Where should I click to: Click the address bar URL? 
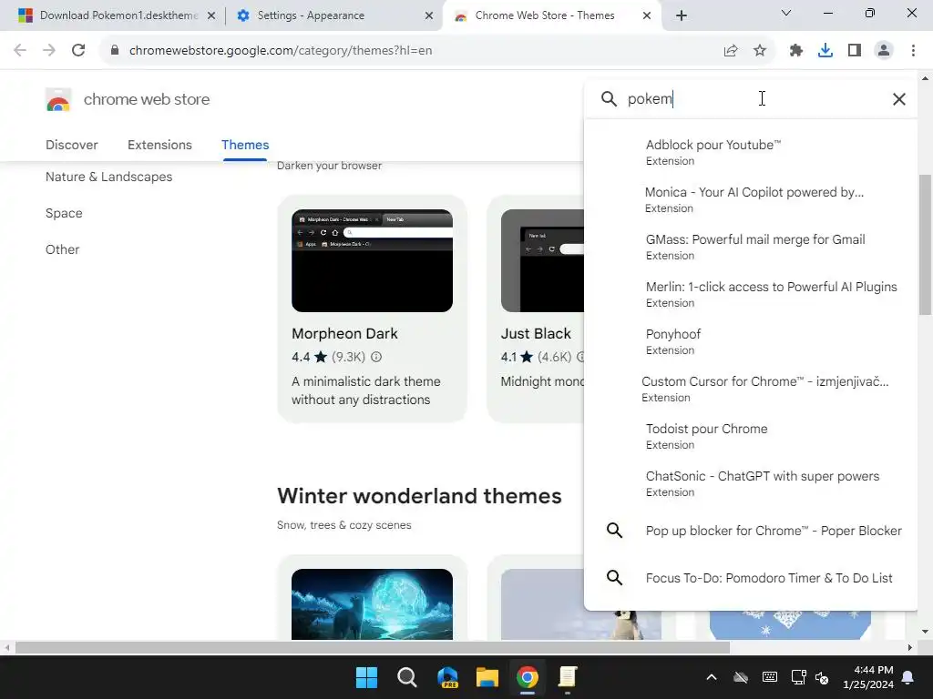pyautogui.click(x=281, y=51)
